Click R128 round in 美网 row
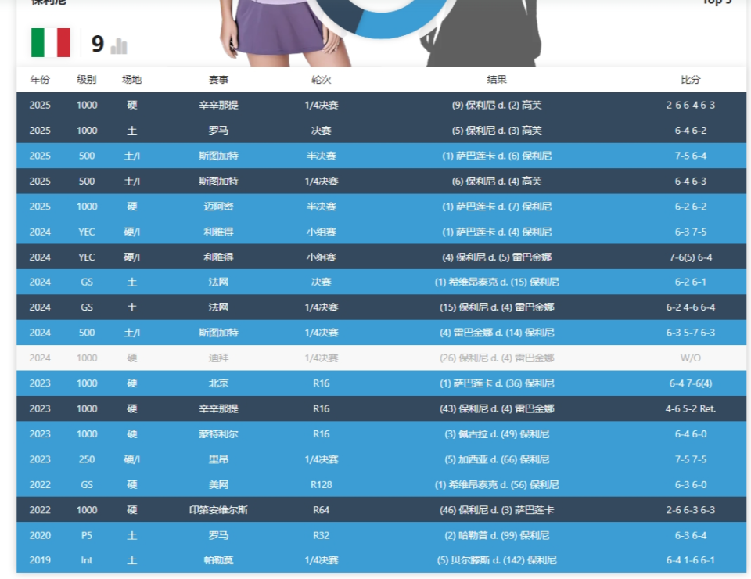The image size is (751, 579). [x=321, y=485]
